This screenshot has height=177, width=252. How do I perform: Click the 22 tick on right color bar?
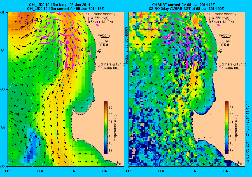coord(232,115)
